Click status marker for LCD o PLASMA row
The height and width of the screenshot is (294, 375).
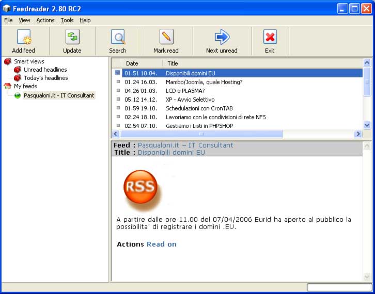[x=118, y=90]
